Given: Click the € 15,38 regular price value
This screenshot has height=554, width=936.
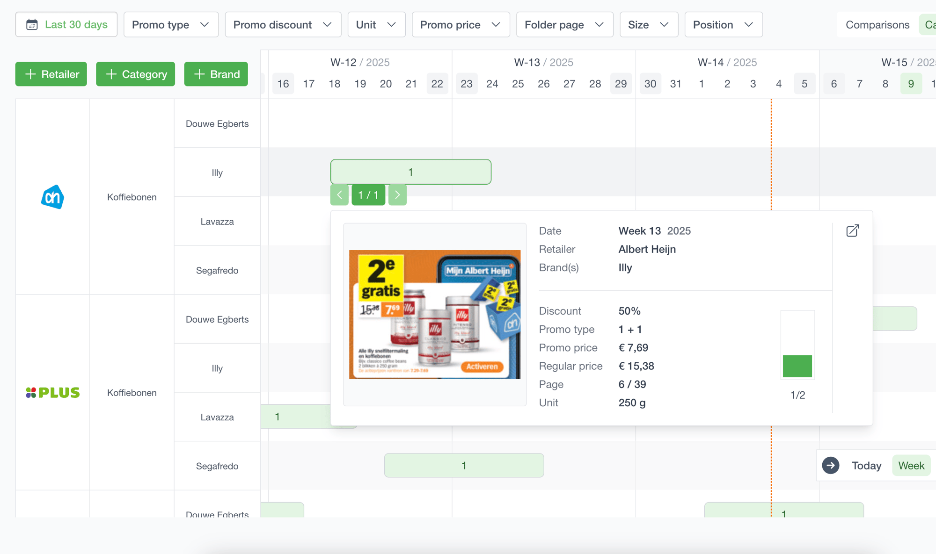Looking at the screenshot, I should pyautogui.click(x=636, y=366).
